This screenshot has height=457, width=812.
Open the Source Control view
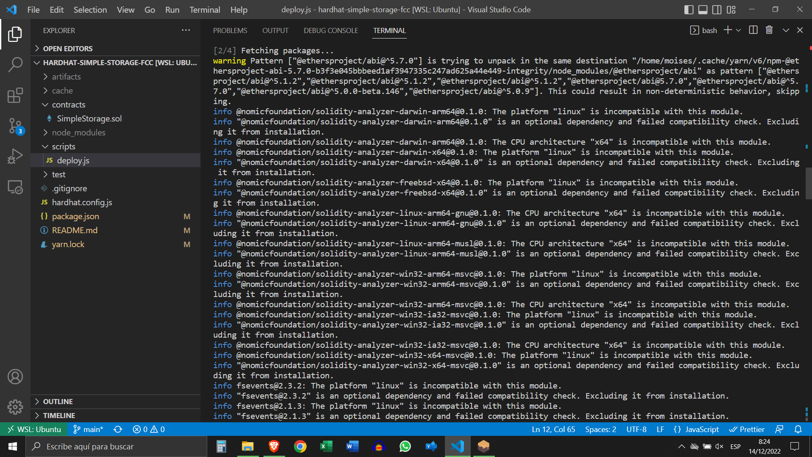click(15, 126)
